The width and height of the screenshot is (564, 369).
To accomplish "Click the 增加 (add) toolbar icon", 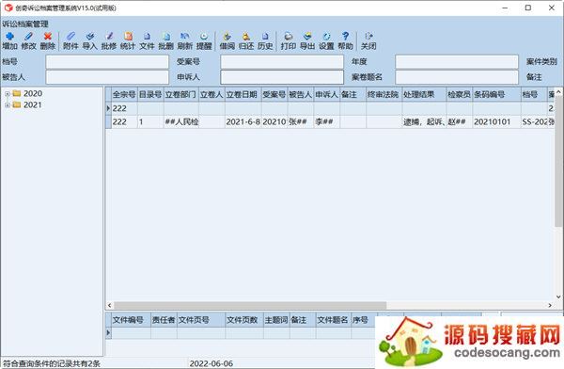I will pyautogui.click(x=9, y=40).
